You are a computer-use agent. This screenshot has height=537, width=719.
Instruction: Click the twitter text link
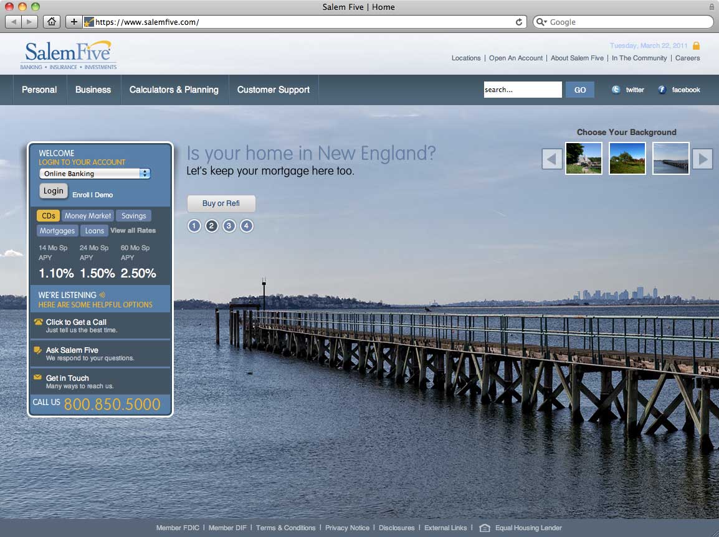point(635,90)
